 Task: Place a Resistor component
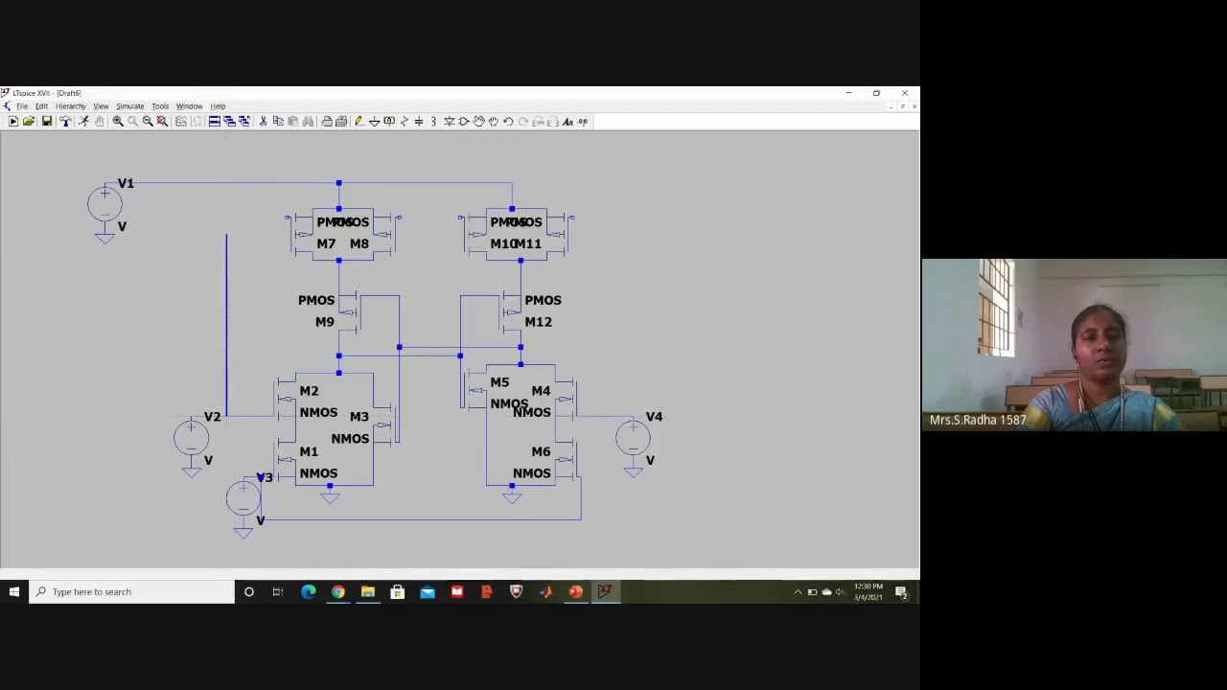[x=404, y=122]
